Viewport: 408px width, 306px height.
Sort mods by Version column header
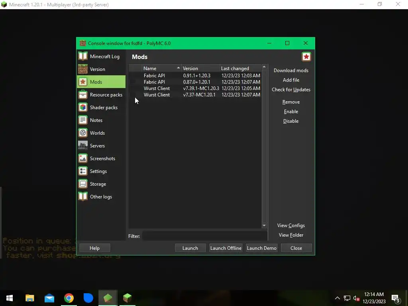click(x=200, y=68)
